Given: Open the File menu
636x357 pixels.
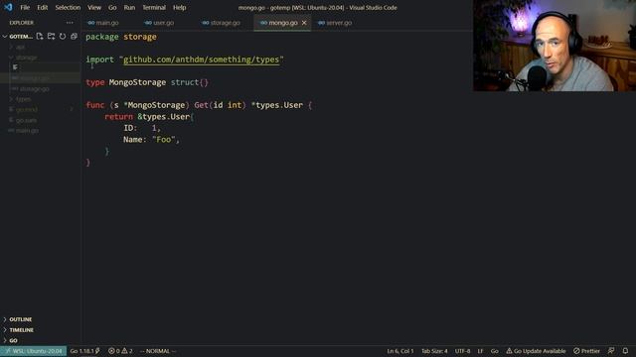Looking at the screenshot, I should pyautogui.click(x=25, y=7).
